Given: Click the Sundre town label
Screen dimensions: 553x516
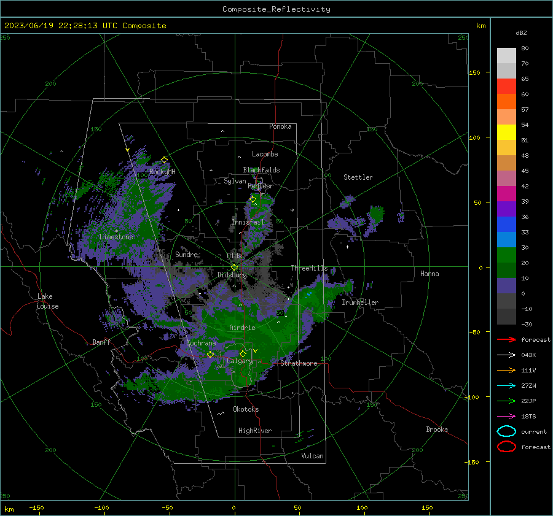Looking at the screenshot, I should click(186, 255).
